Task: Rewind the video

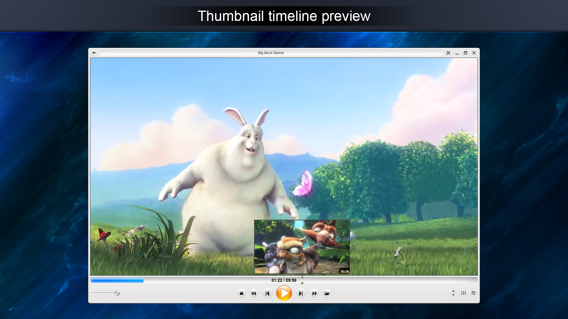Action: tap(254, 293)
